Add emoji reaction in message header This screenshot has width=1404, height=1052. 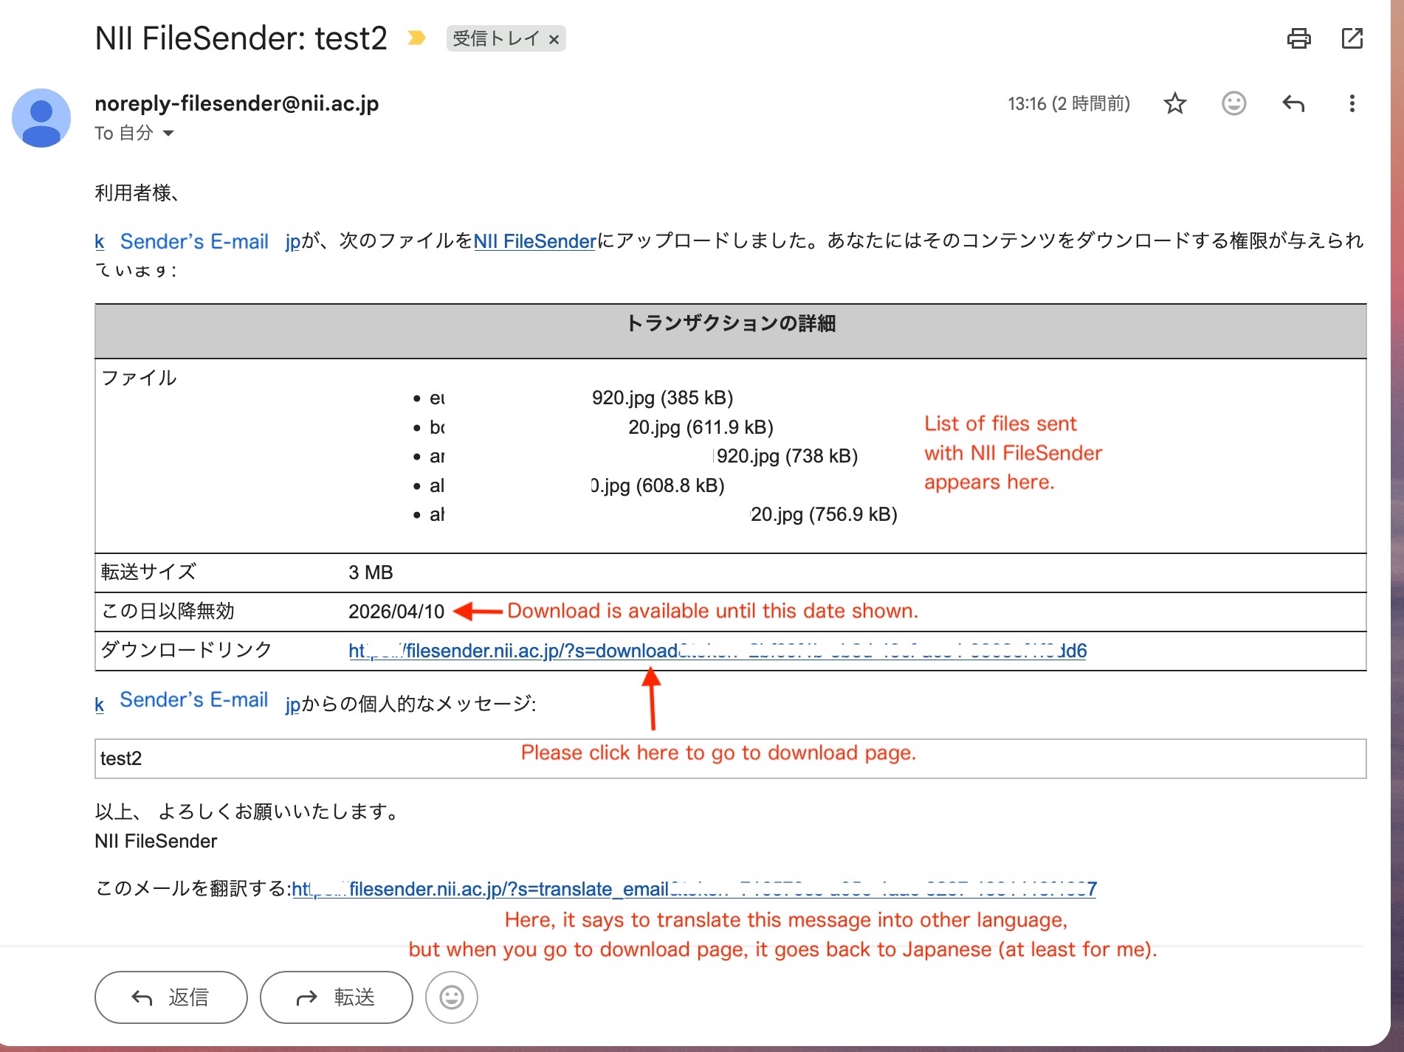coord(1233,104)
